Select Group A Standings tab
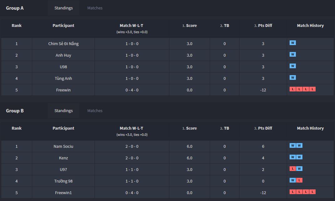335x201 pixels. [64, 8]
